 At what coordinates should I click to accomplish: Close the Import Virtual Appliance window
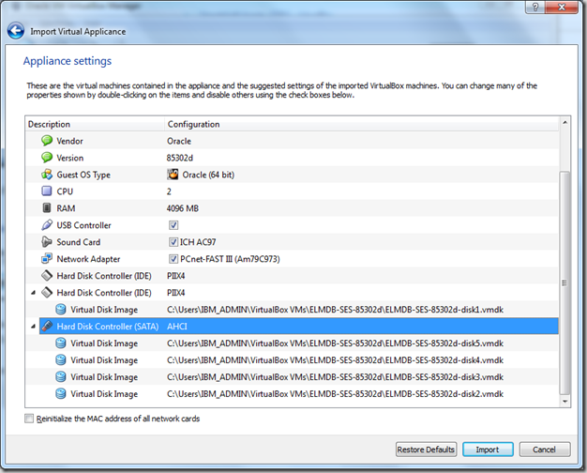coord(562,7)
